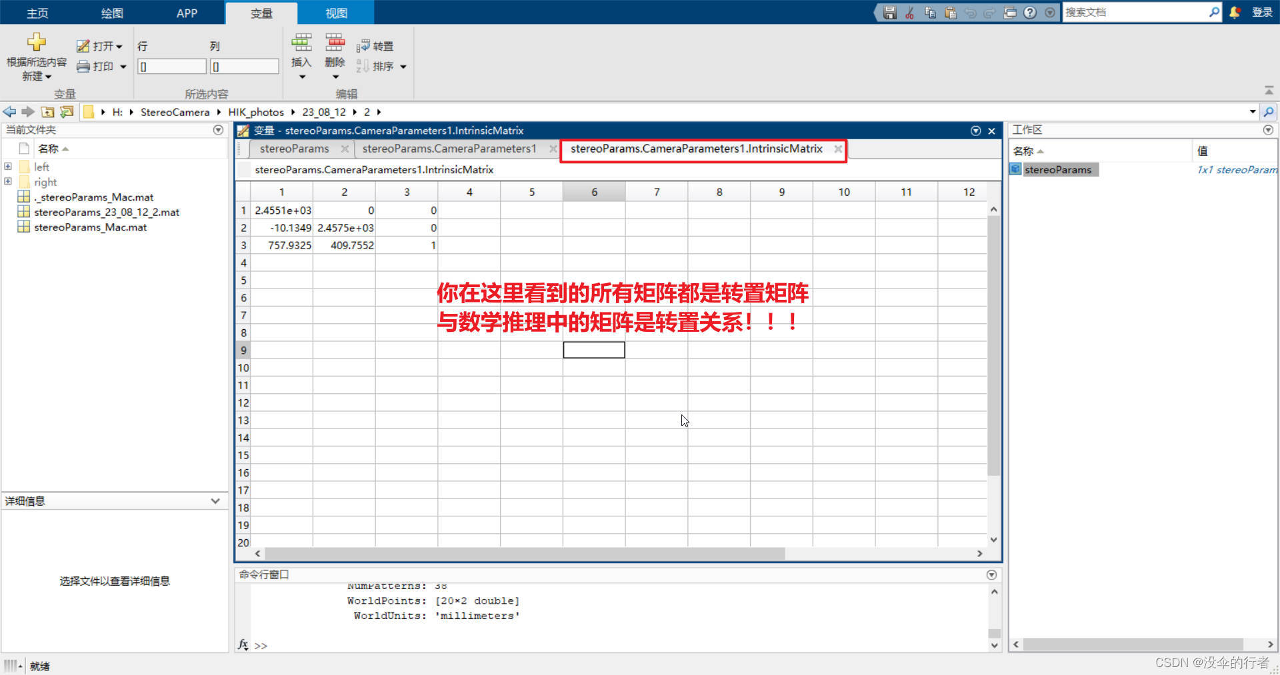Click the Cut scissors icon

(x=910, y=13)
